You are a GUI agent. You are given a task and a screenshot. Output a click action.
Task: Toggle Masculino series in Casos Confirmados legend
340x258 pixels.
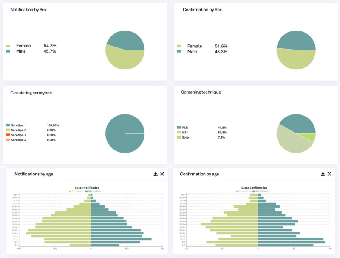tap(261, 191)
